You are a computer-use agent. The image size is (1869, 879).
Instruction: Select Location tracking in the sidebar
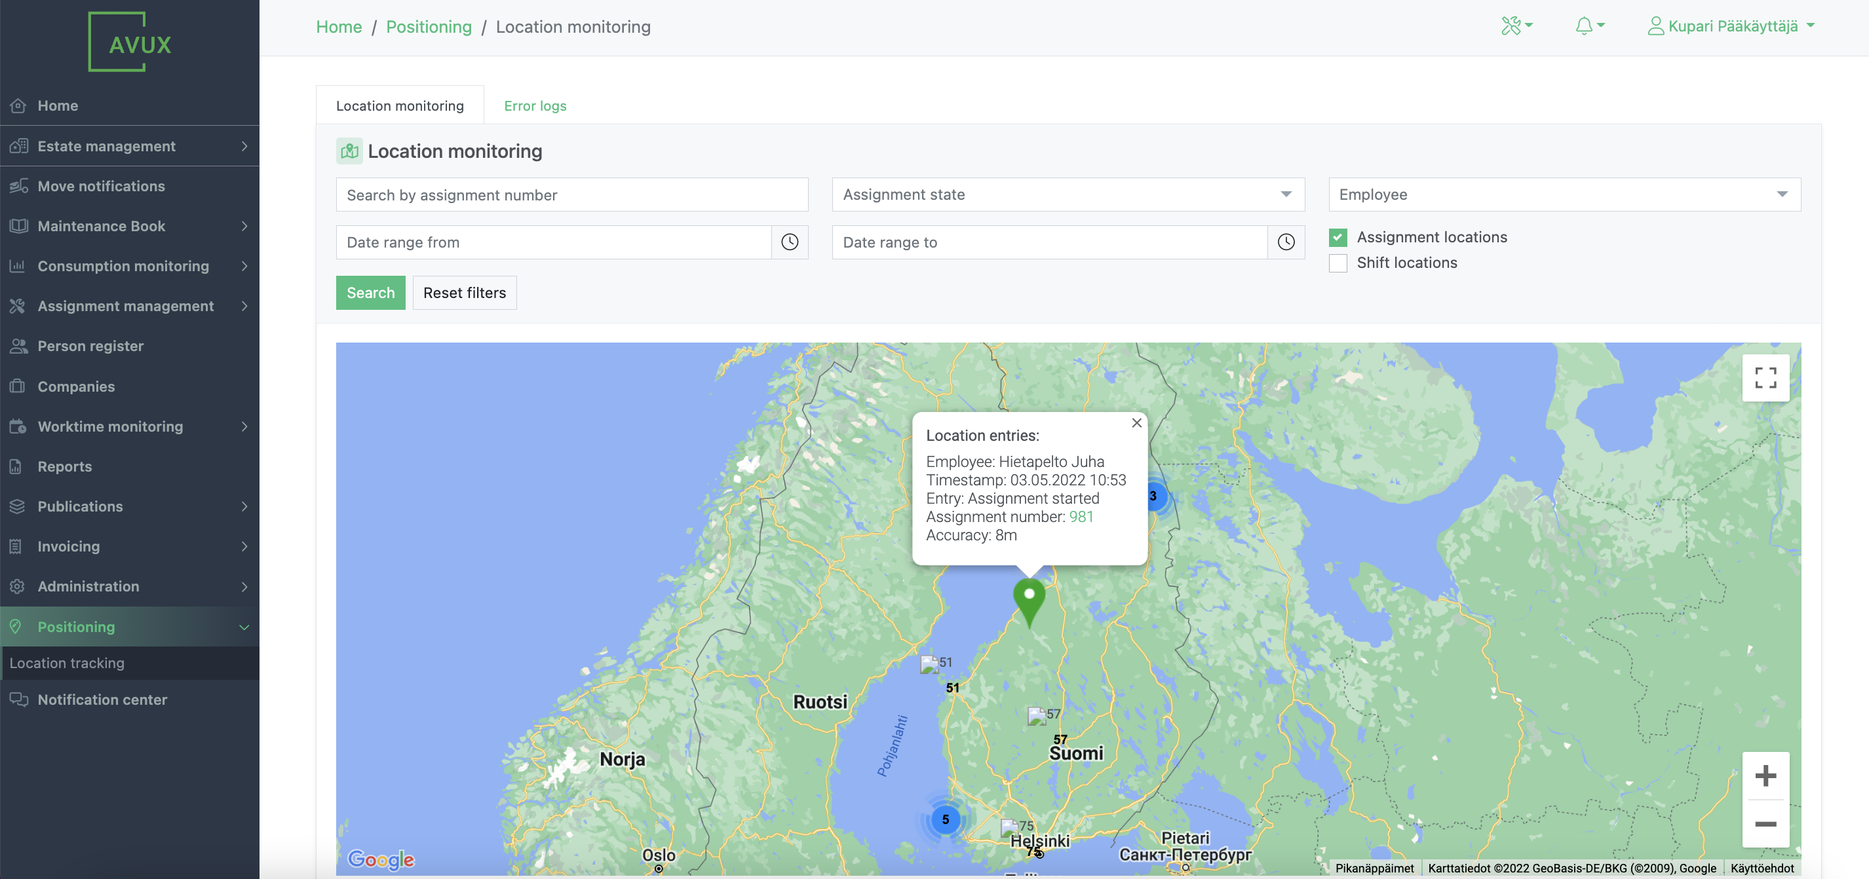pos(67,662)
